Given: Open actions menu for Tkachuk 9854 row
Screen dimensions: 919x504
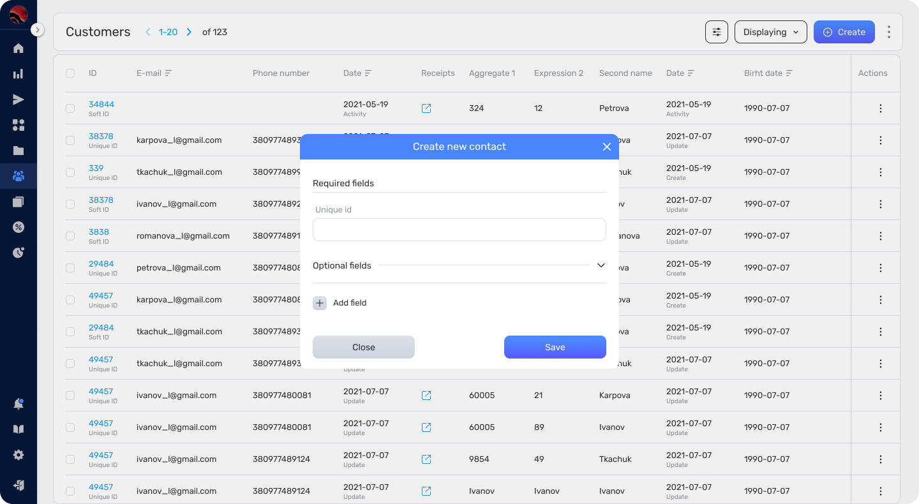Looking at the screenshot, I should click(881, 459).
